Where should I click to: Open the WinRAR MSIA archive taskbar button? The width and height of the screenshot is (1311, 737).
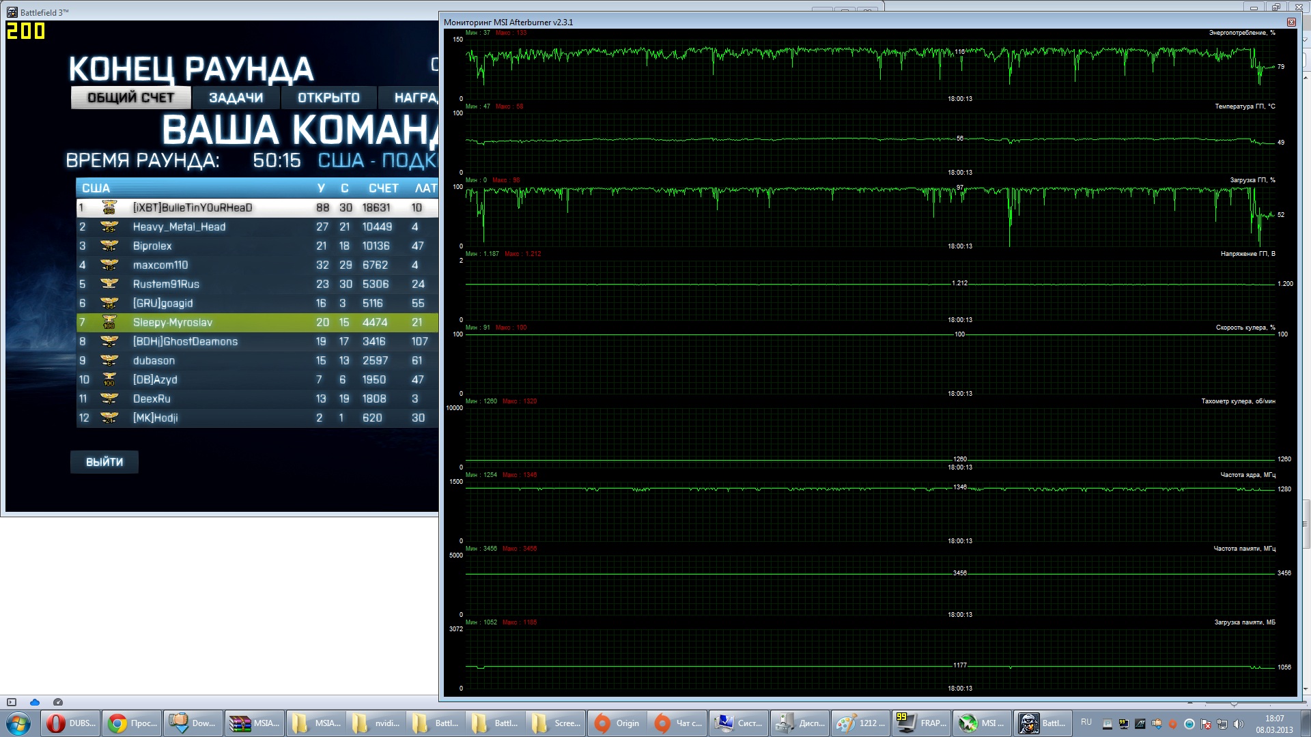pyautogui.click(x=255, y=723)
